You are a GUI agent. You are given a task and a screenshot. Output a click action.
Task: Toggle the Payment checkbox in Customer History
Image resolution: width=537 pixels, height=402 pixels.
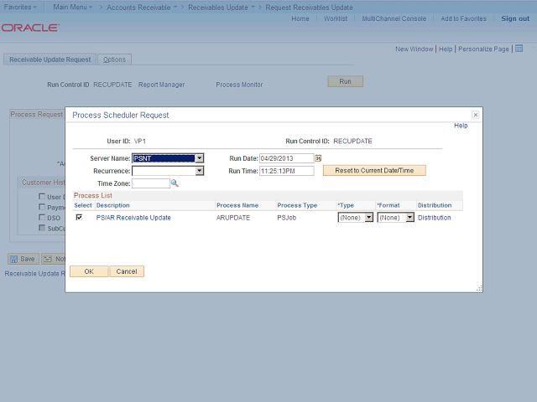click(x=42, y=207)
